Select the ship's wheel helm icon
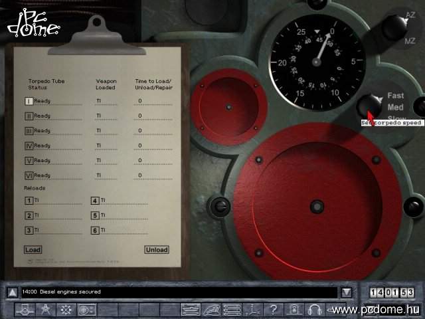Viewport: 425px width, 319px height. tap(67, 310)
